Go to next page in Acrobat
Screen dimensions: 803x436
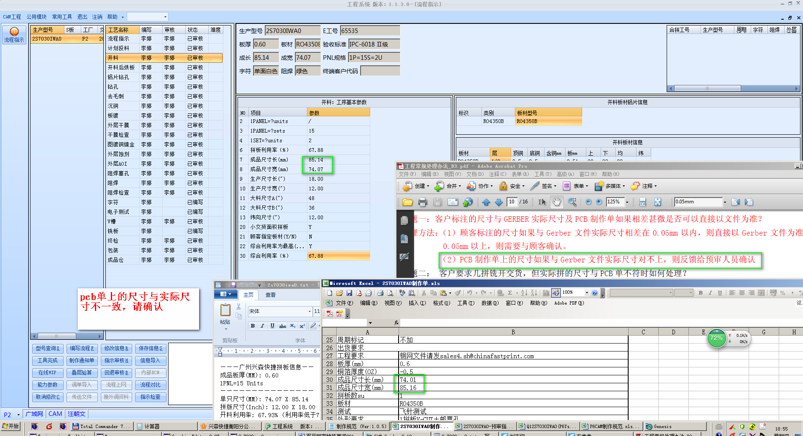coord(499,203)
